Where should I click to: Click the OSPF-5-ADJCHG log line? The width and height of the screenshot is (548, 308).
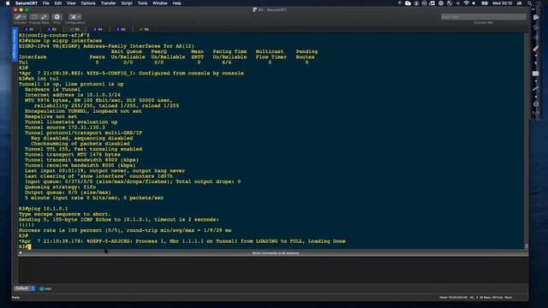(x=182, y=241)
